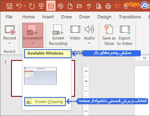Run the abc spelling check icon

pos(89,6)
